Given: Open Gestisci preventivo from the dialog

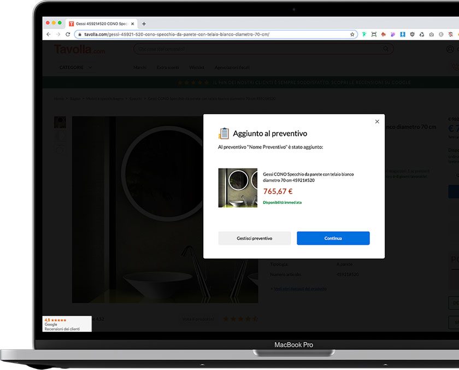Looking at the screenshot, I should 255,238.
